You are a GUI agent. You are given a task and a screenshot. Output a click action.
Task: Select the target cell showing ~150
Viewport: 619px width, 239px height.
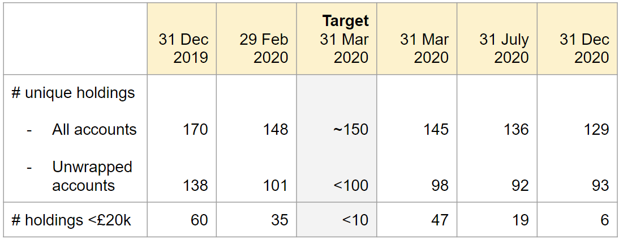pos(351,129)
